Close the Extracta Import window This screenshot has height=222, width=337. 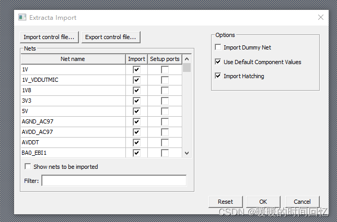[321, 17]
